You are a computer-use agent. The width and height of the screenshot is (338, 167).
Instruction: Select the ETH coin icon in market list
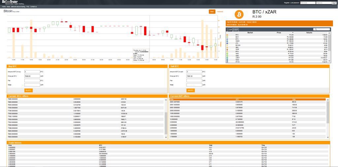[227, 39]
